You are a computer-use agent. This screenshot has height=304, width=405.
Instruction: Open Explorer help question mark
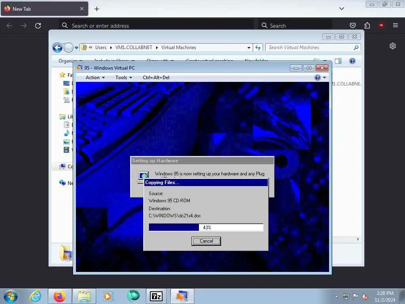tap(352, 61)
